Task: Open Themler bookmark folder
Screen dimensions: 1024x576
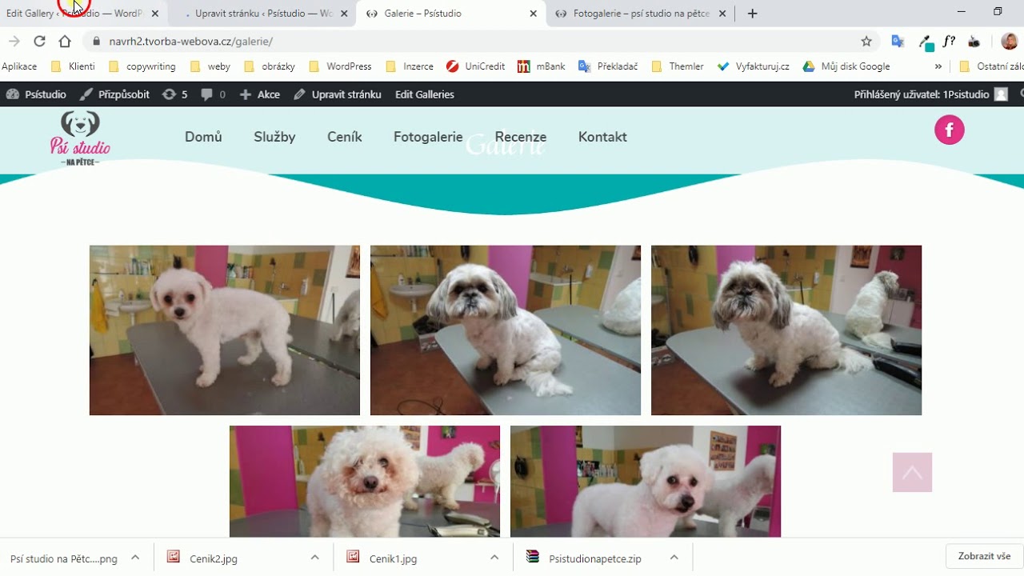Action: pos(678,66)
